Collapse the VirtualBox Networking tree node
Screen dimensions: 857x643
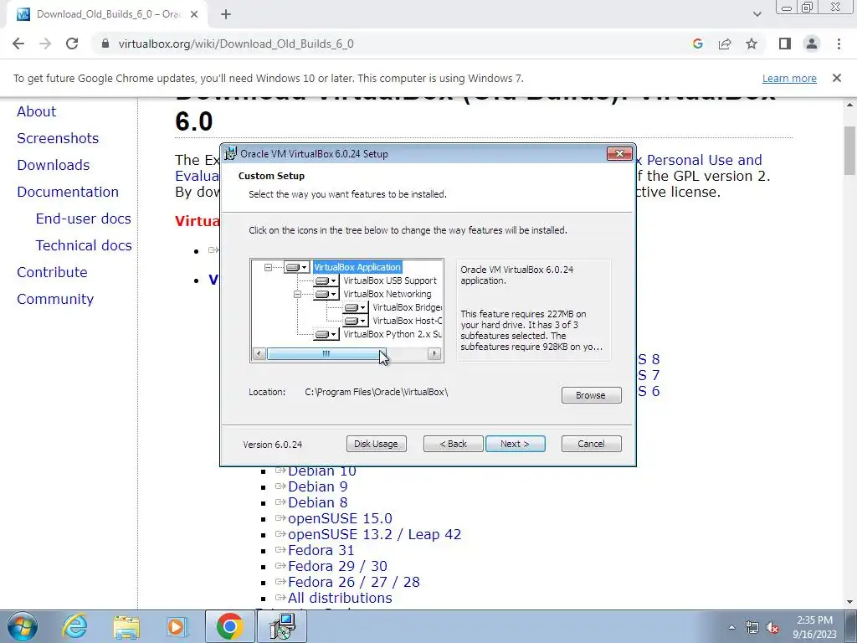pos(297,294)
